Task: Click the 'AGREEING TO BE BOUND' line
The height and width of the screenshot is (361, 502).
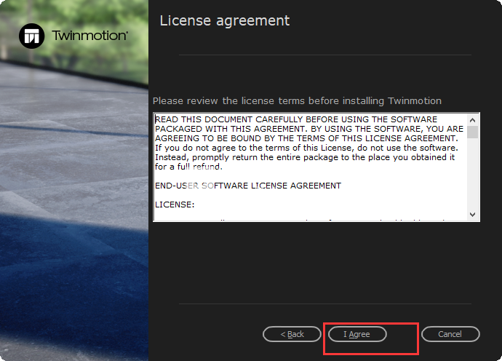Action: point(307,138)
